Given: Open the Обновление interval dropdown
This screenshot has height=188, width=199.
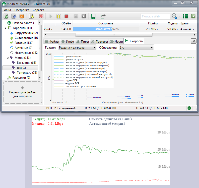Looking at the screenshot, I should pyautogui.click(x=136, y=48).
